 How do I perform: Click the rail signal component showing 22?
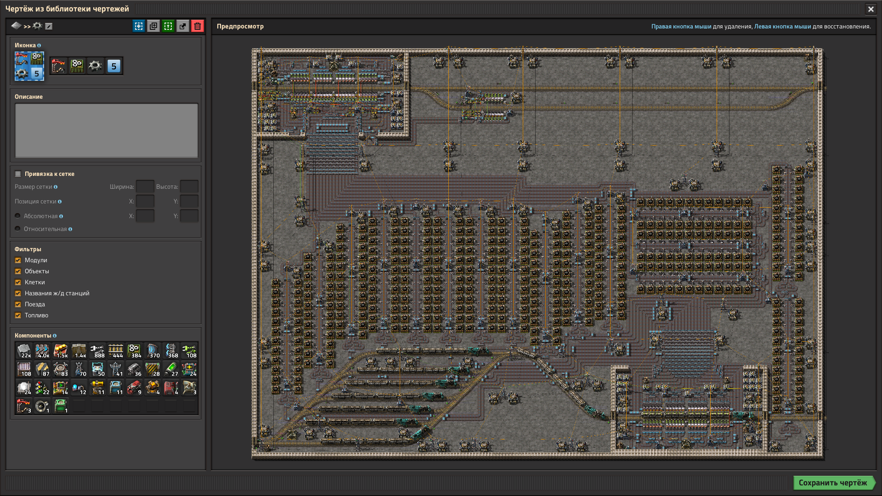[x=42, y=388]
